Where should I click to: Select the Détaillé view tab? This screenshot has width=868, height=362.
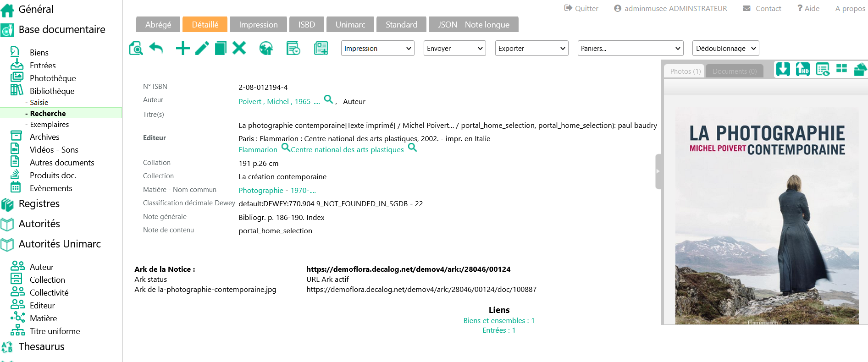point(205,24)
